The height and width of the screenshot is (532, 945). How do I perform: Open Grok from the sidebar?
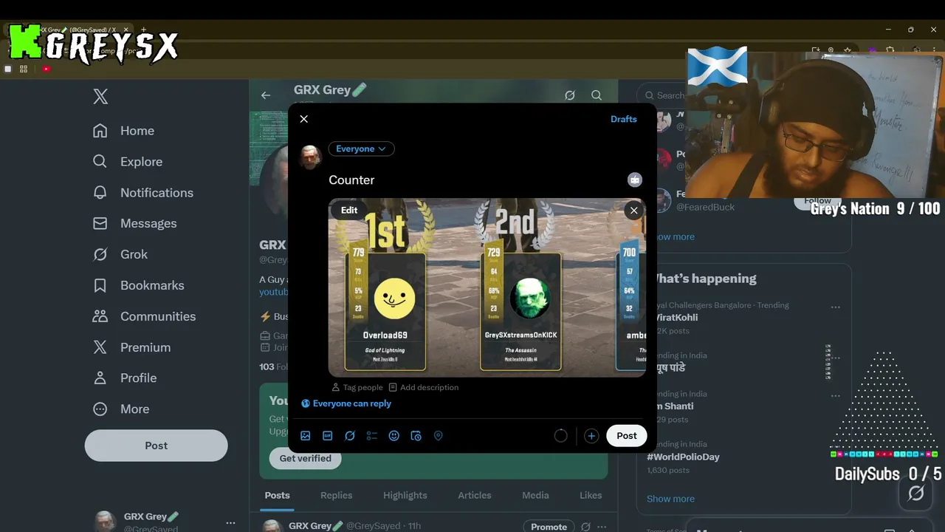pos(120,254)
